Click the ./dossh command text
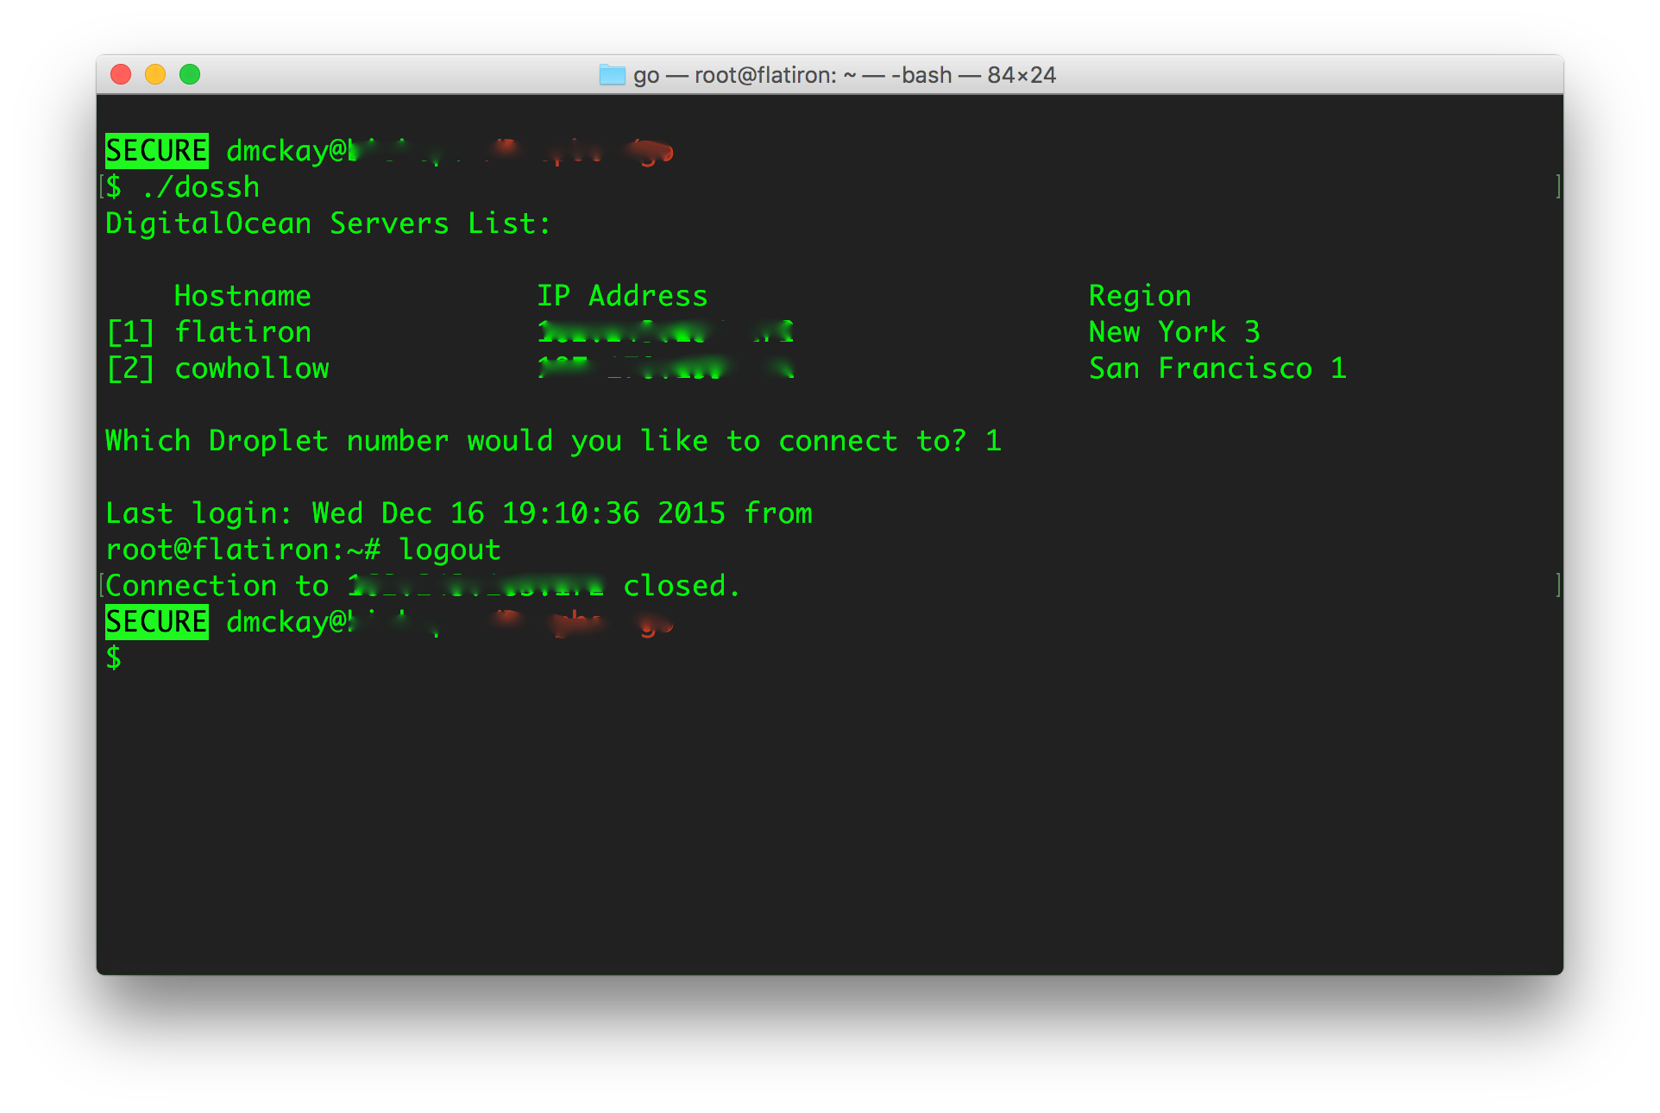Screen dimensions: 1660x1113 coord(200,187)
